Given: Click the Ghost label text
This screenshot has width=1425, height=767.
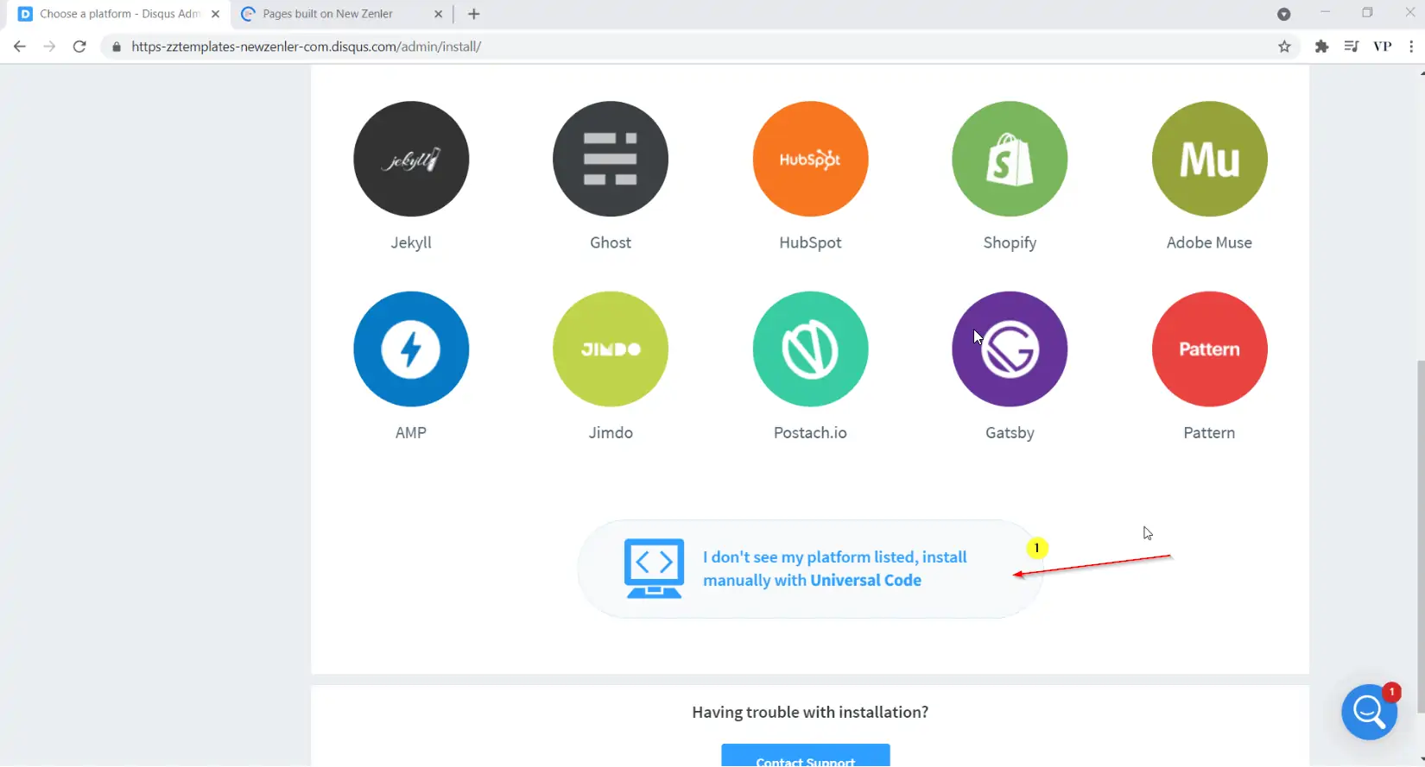Looking at the screenshot, I should 611,242.
